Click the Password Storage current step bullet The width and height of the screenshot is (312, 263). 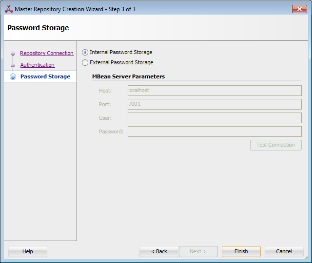pos(13,76)
